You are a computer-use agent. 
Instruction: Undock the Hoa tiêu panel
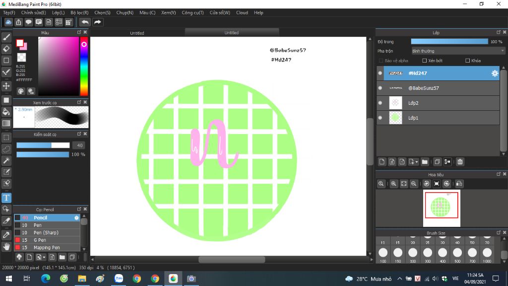pyautogui.click(x=498, y=174)
